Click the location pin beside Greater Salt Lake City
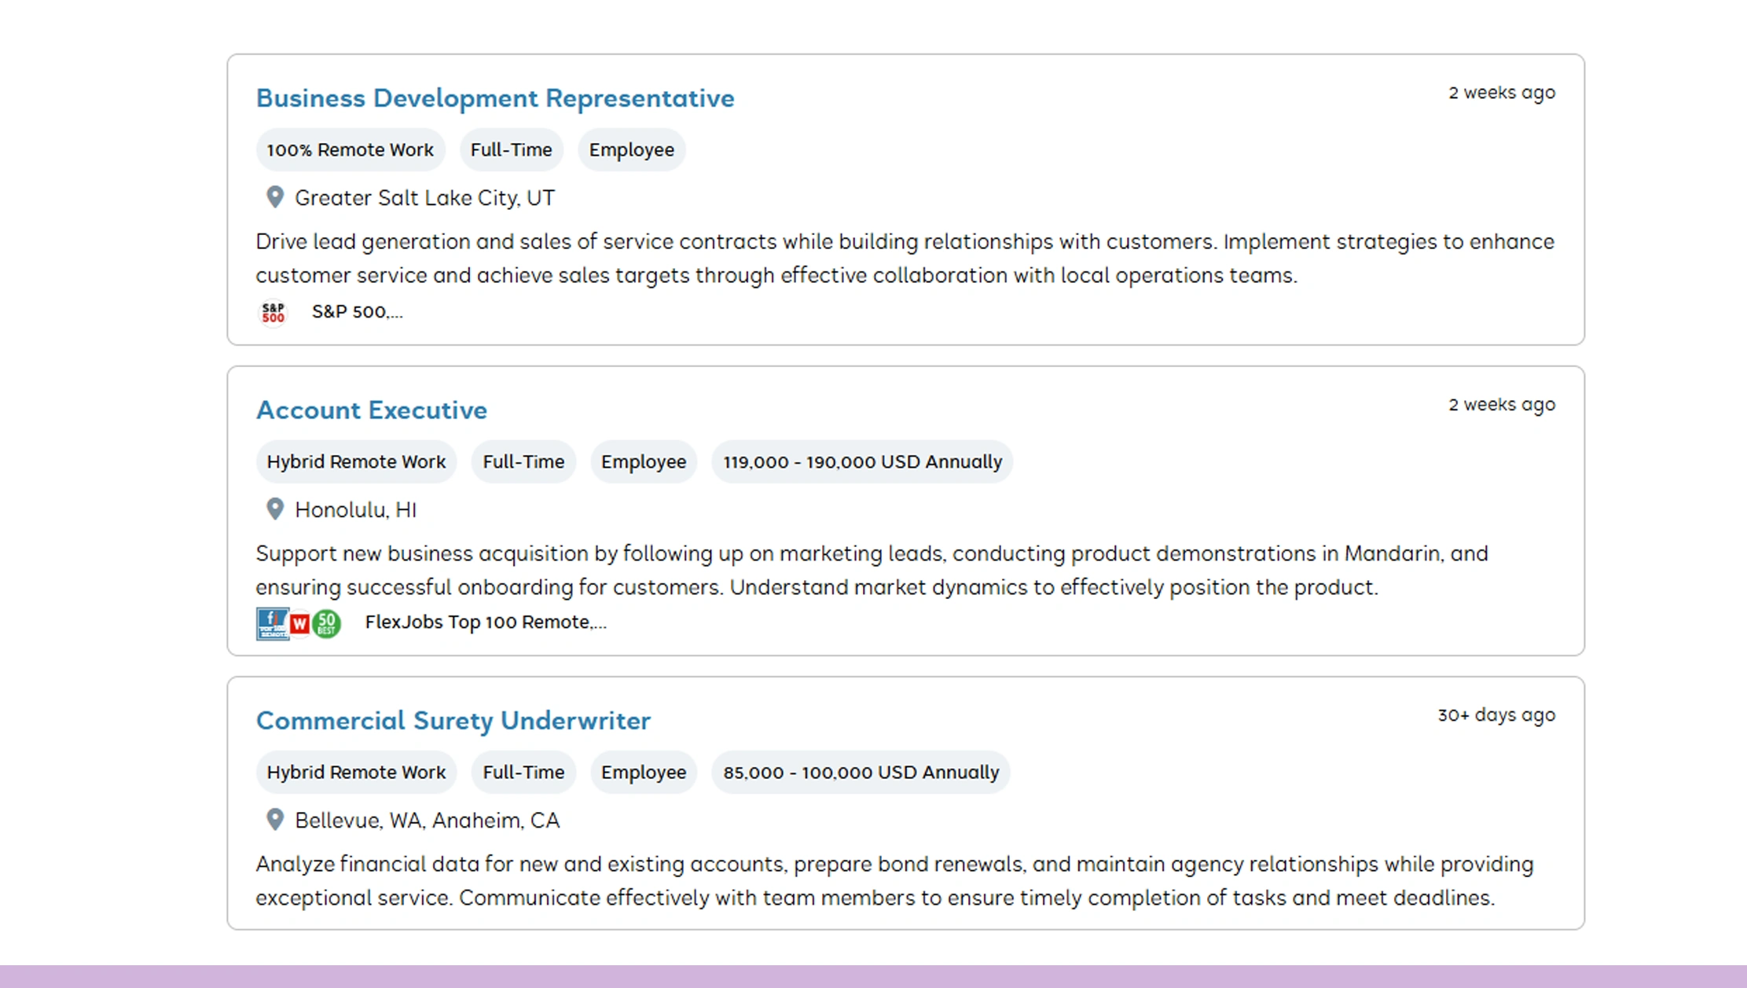1747x988 pixels. tap(275, 196)
